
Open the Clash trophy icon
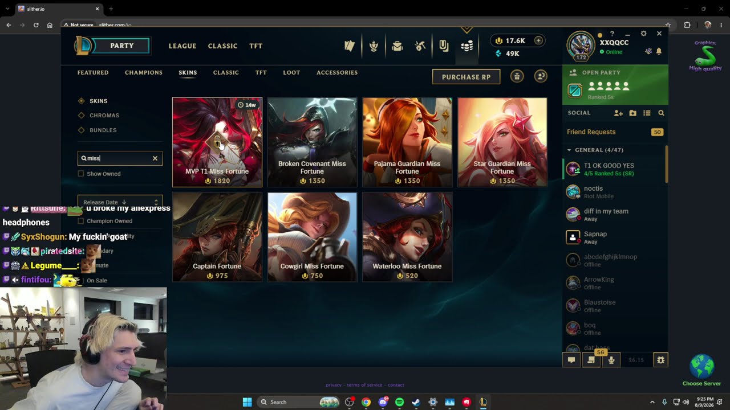[x=374, y=46]
